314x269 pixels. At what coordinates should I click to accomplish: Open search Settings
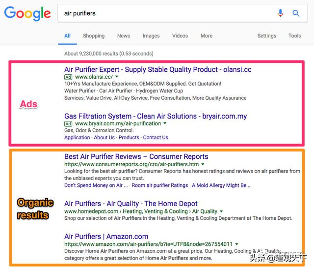pyautogui.click(x=267, y=36)
